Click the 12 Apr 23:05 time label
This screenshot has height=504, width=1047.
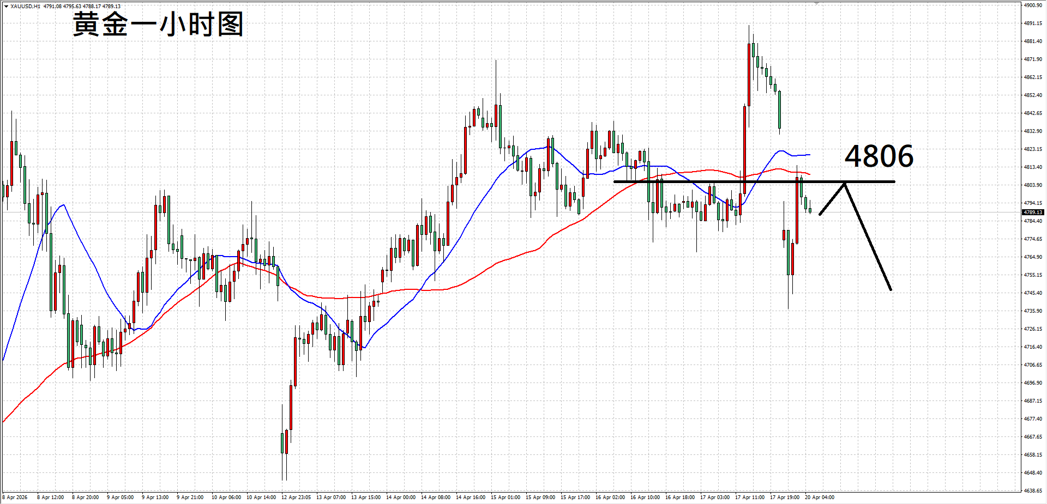point(296,497)
